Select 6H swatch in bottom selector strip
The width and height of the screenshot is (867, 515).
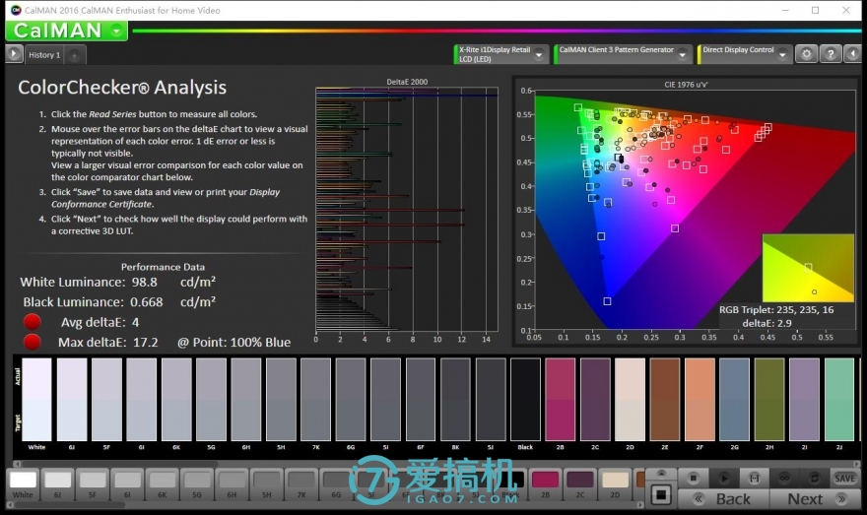pyautogui.click(x=232, y=484)
